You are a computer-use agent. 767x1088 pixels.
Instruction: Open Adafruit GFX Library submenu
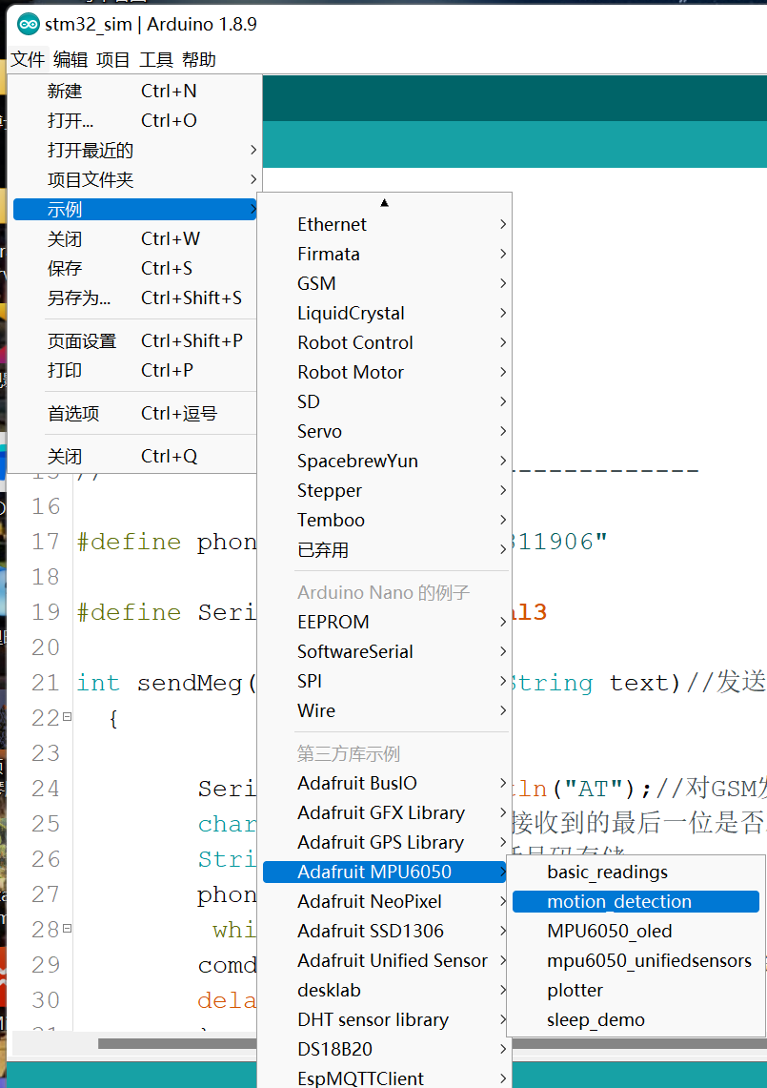pos(385,812)
